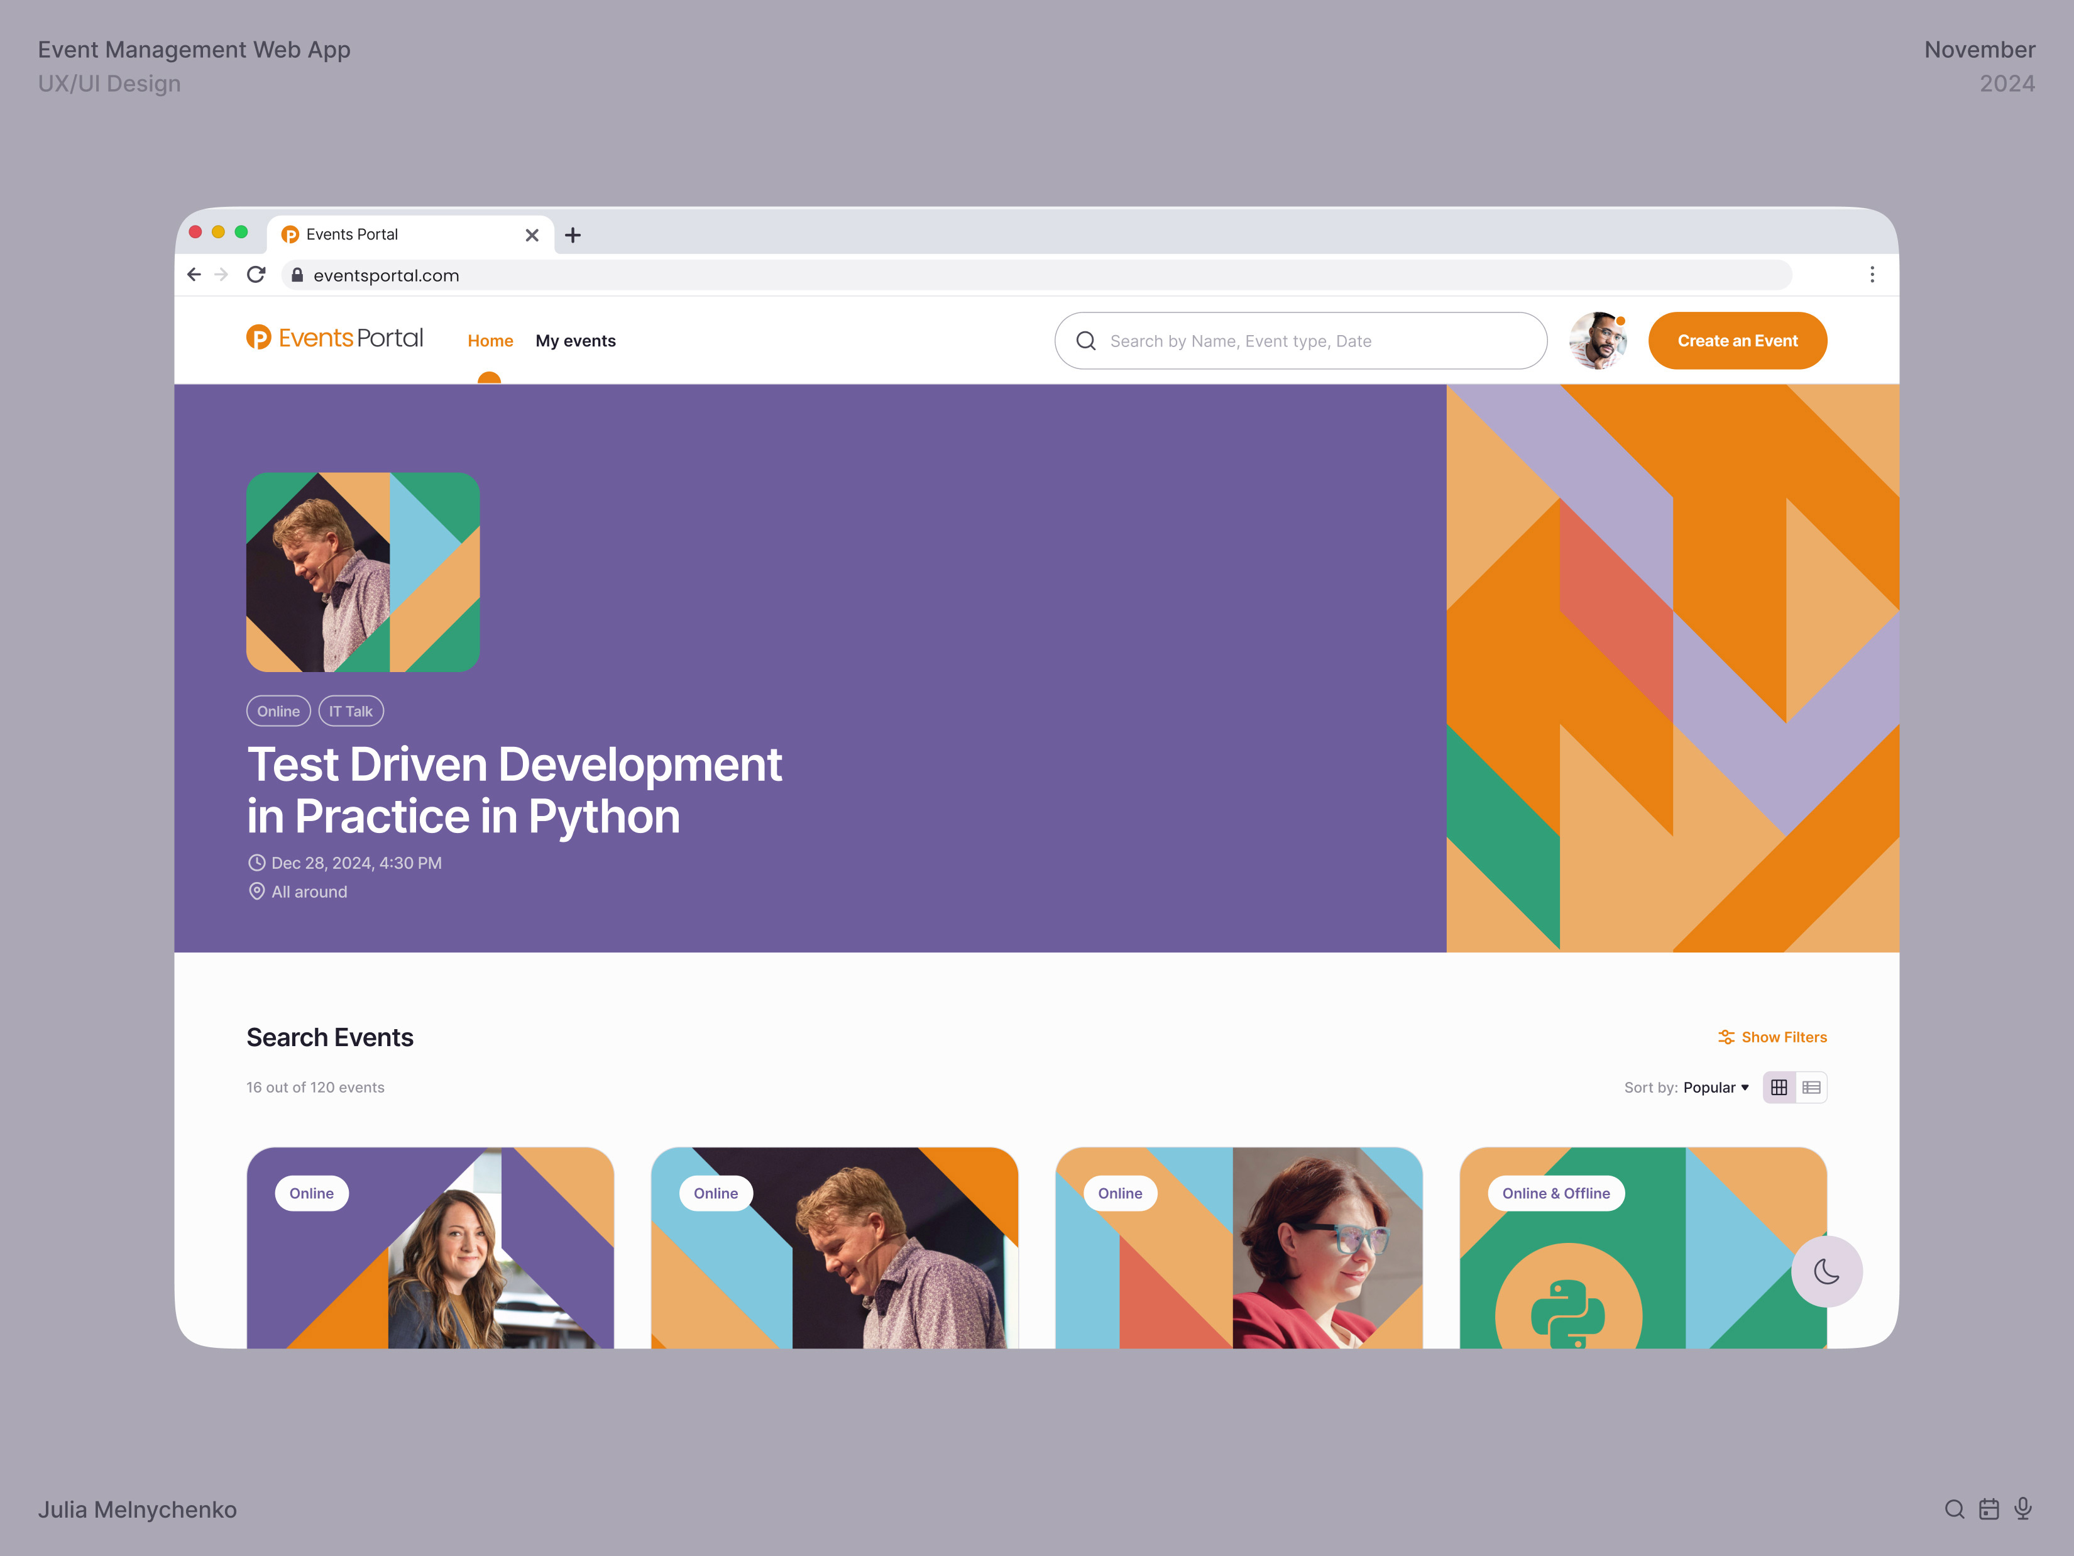The height and width of the screenshot is (1556, 2074).
Task: Toggle Show Filters for events
Action: 1771,1037
